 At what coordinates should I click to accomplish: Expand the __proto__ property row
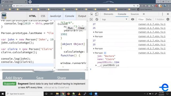pyautogui.click(x=96, y=65)
